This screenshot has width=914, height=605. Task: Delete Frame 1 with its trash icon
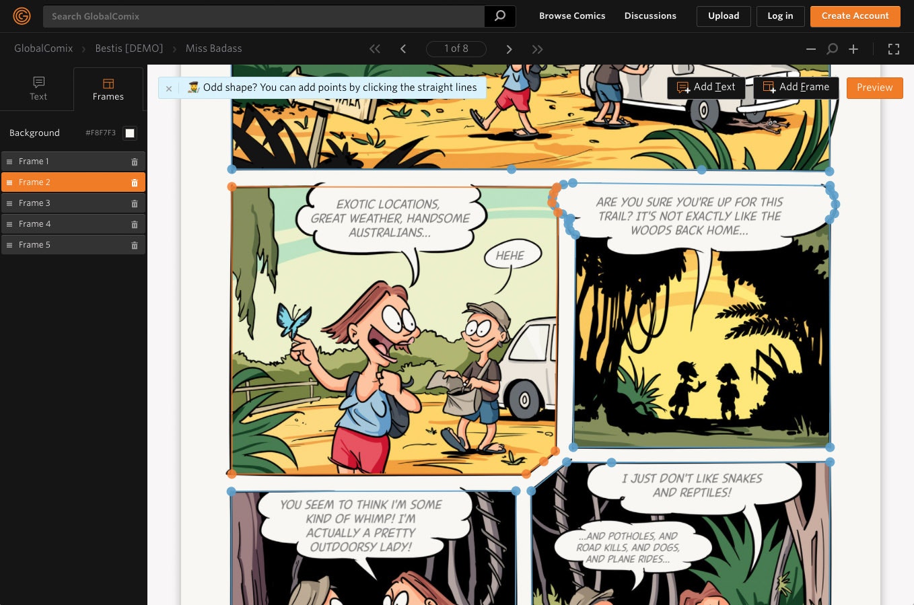134,162
